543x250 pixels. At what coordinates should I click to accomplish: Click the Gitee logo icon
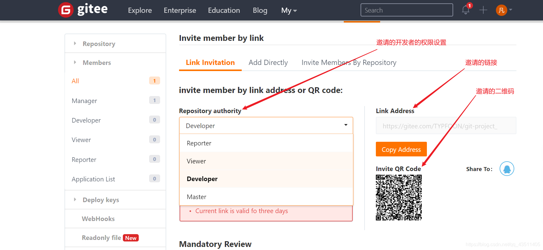pos(66,10)
